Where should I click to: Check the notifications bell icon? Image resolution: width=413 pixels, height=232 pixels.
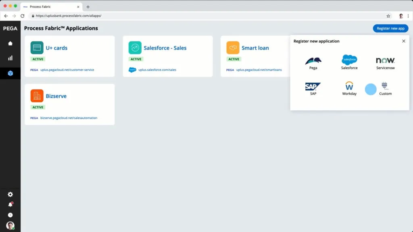tap(10, 204)
